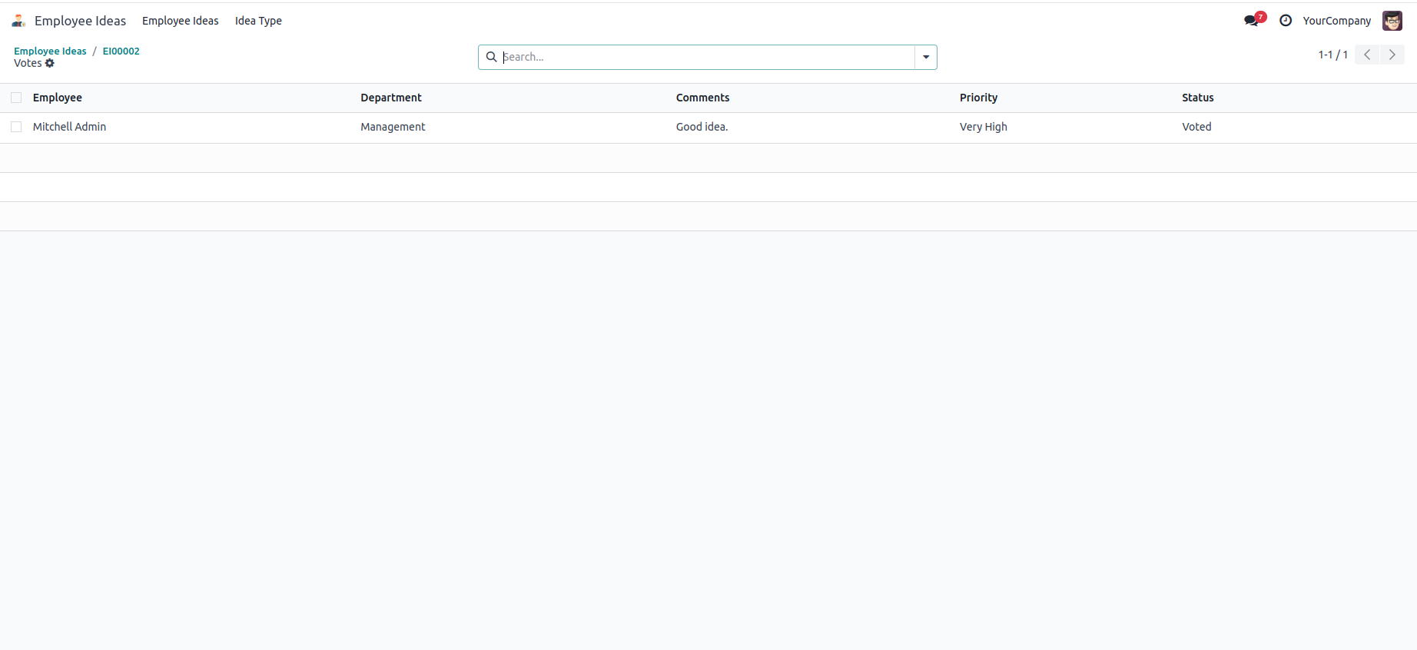Screen dimensions: 1417x650
Task: Go back to EI00002 breadcrumb
Action: pos(121,51)
